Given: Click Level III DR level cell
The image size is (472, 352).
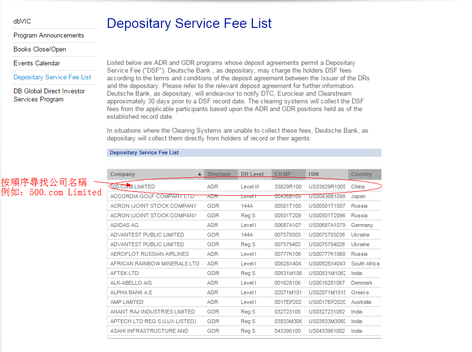Looking at the screenshot, I should 250,187.
